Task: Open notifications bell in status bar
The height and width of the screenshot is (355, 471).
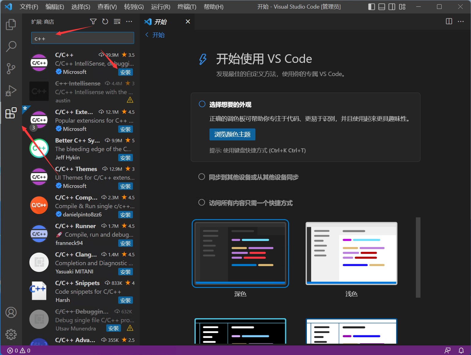Action: click(x=461, y=350)
